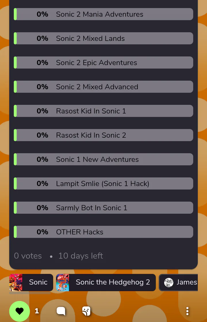Viewport: 207px width, 322px height.
Task: Vote for OTHER Hacks option
Action: (x=103, y=232)
